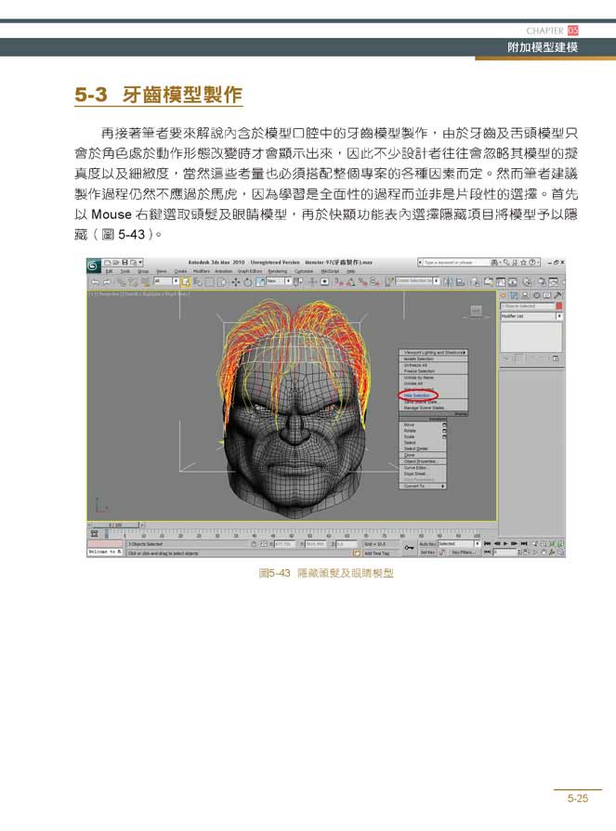The image size is (616, 831).
Task: Open the Display panel tab icon
Action: coord(546,295)
